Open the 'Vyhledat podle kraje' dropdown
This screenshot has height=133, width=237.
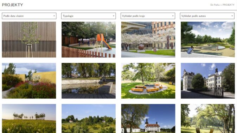(148, 16)
